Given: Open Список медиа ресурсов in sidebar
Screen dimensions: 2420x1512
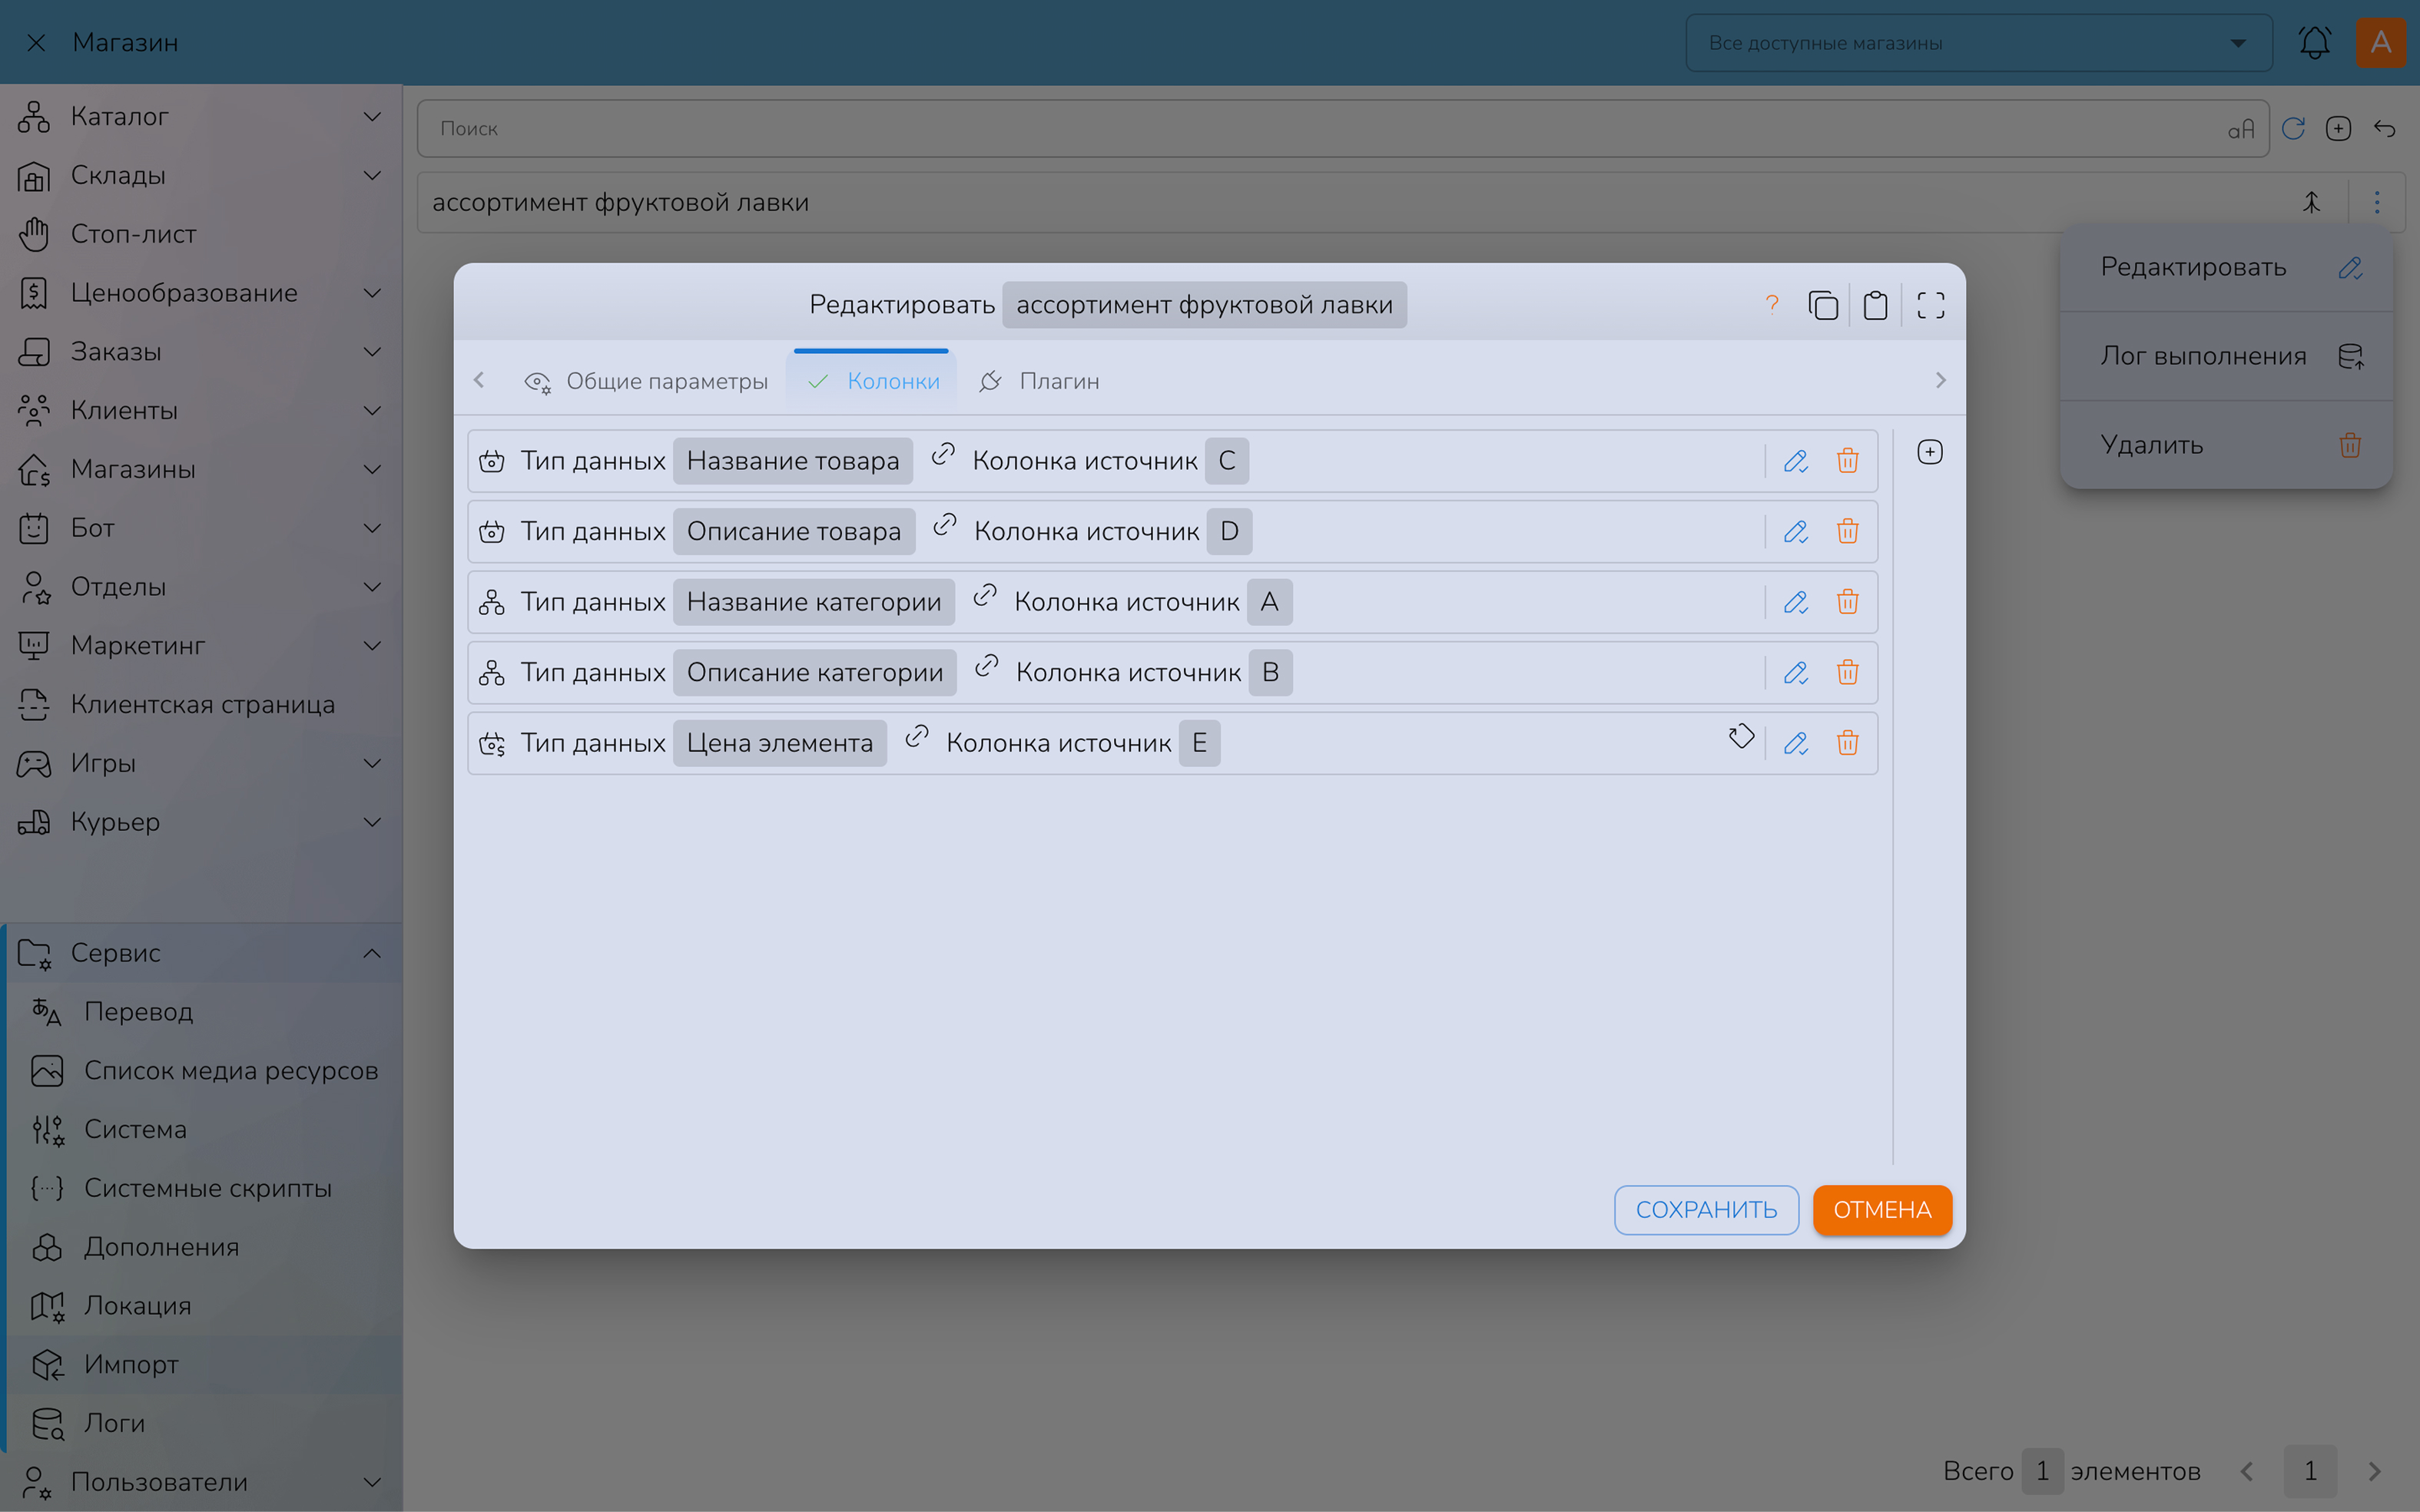Looking at the screenshot, I should 205,1071.
